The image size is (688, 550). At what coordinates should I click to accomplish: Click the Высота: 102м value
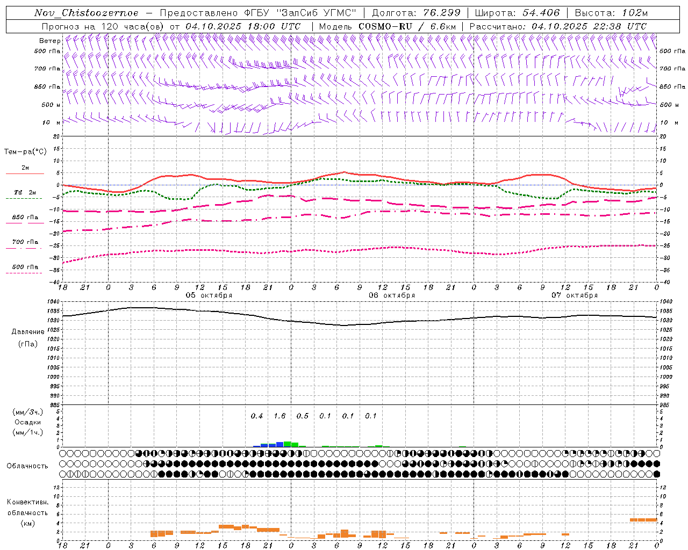pos(611,13)
